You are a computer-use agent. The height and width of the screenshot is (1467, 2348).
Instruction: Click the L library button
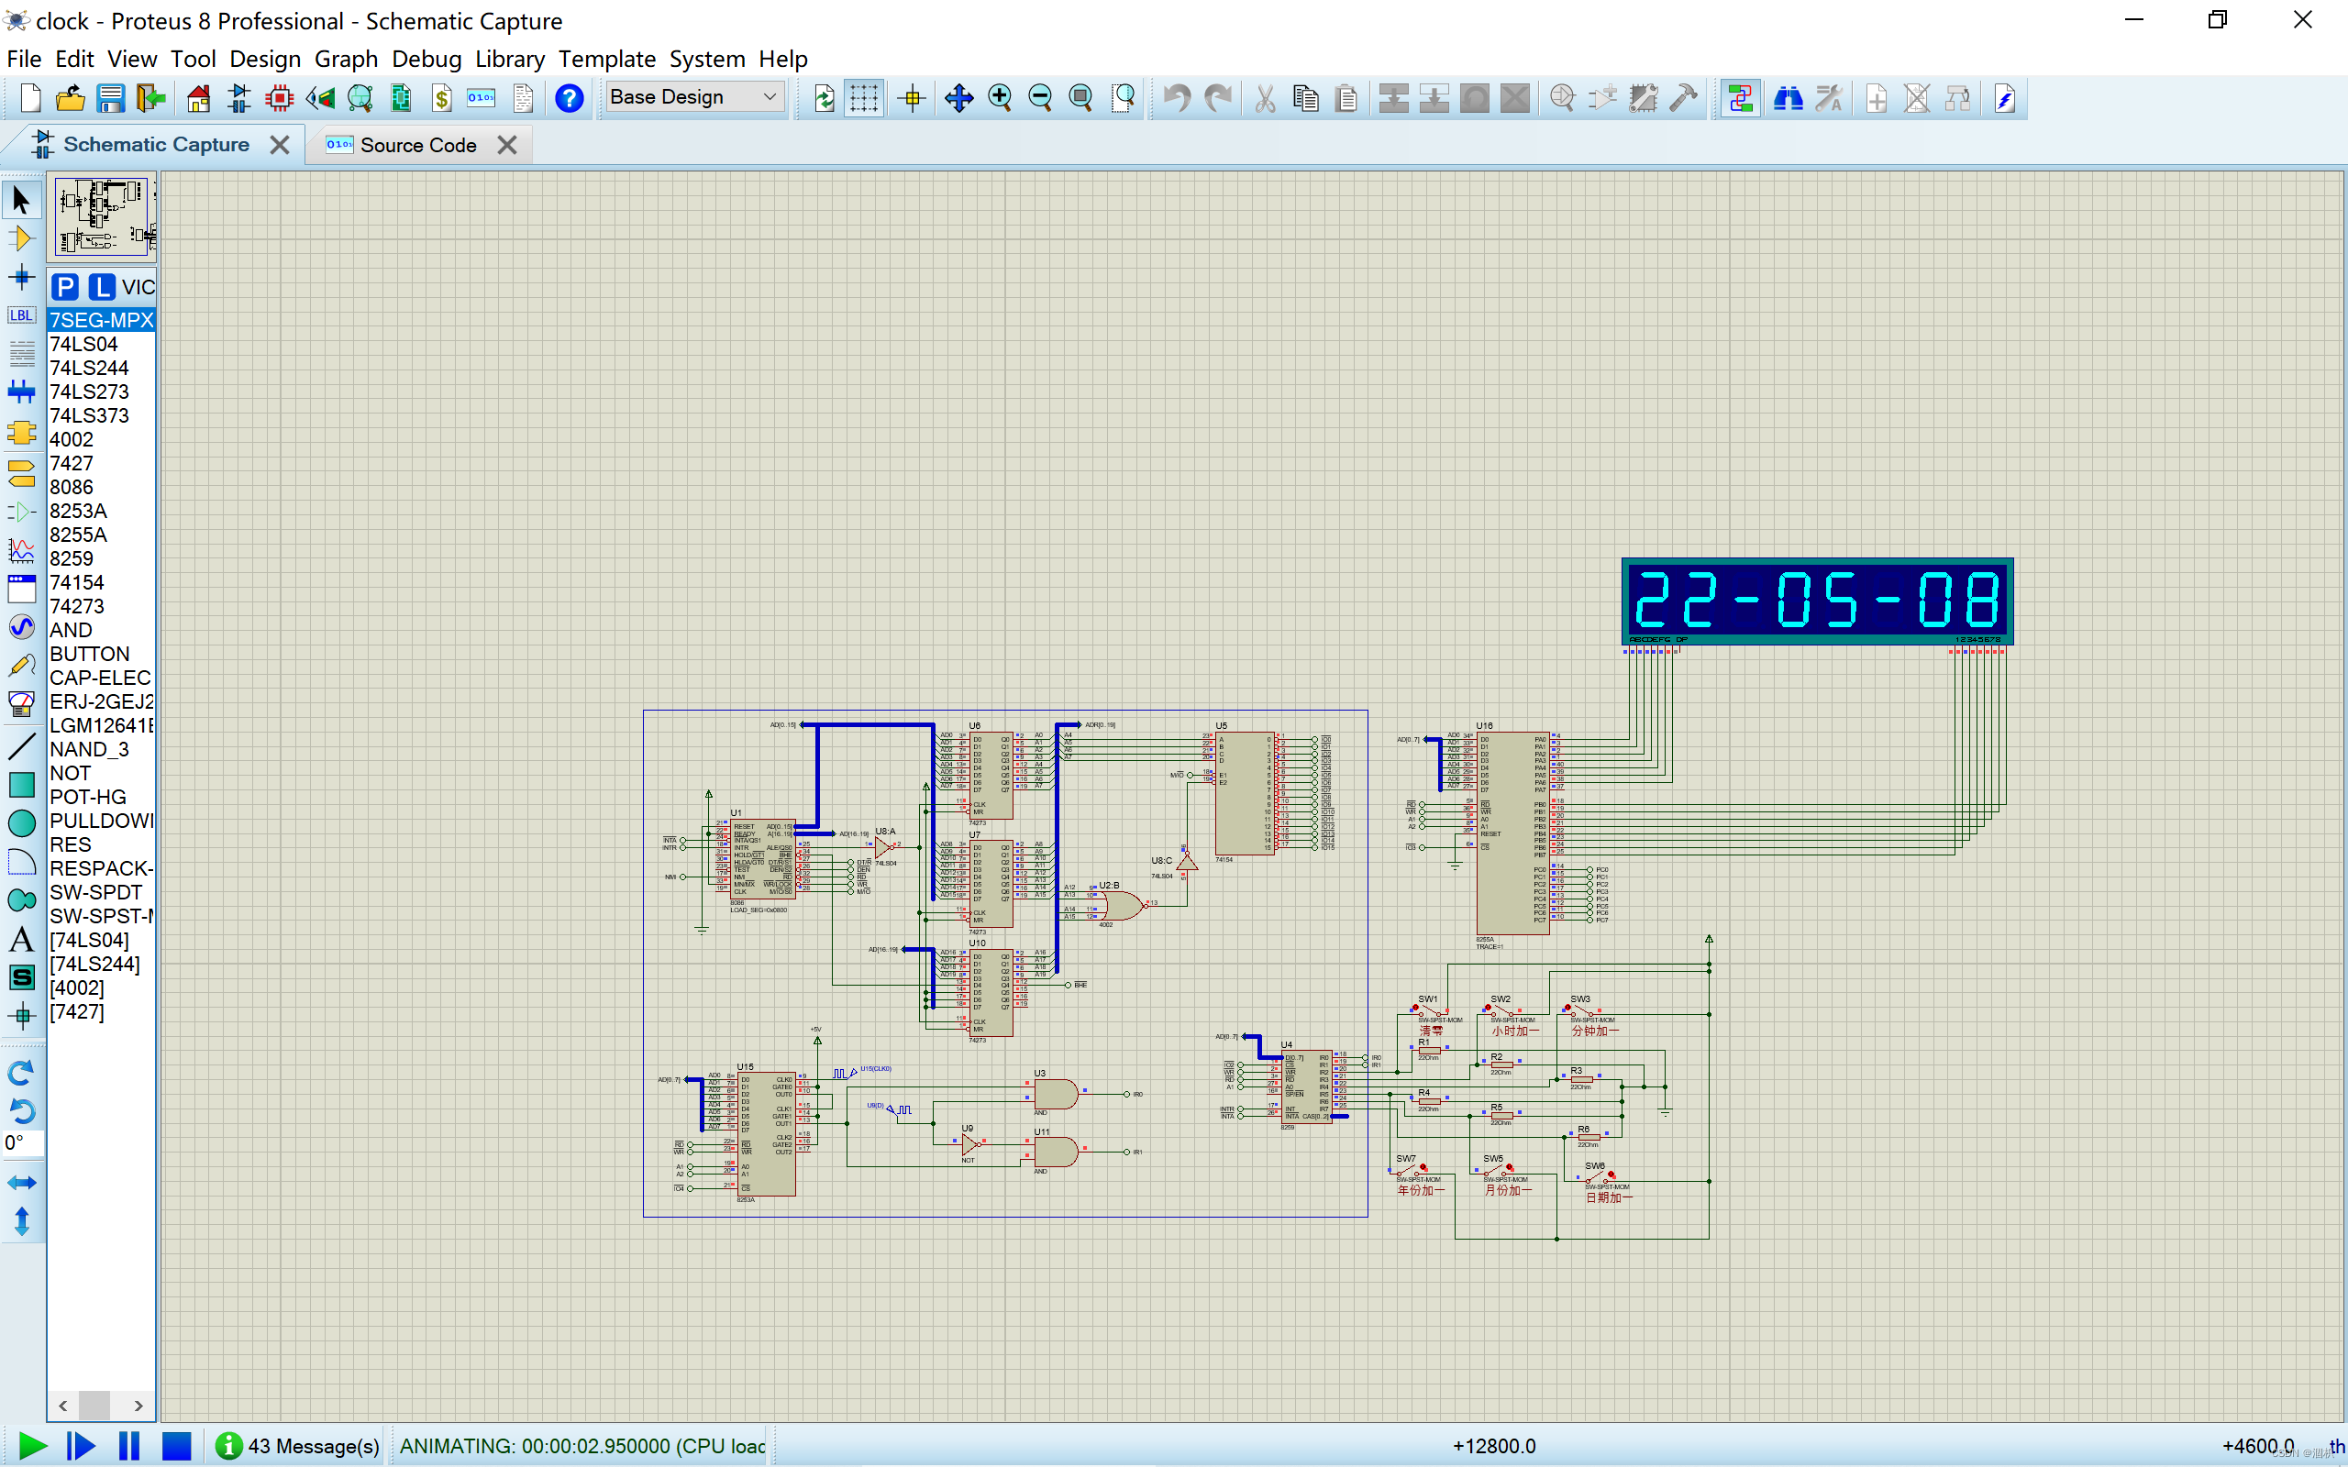[101, 287]
